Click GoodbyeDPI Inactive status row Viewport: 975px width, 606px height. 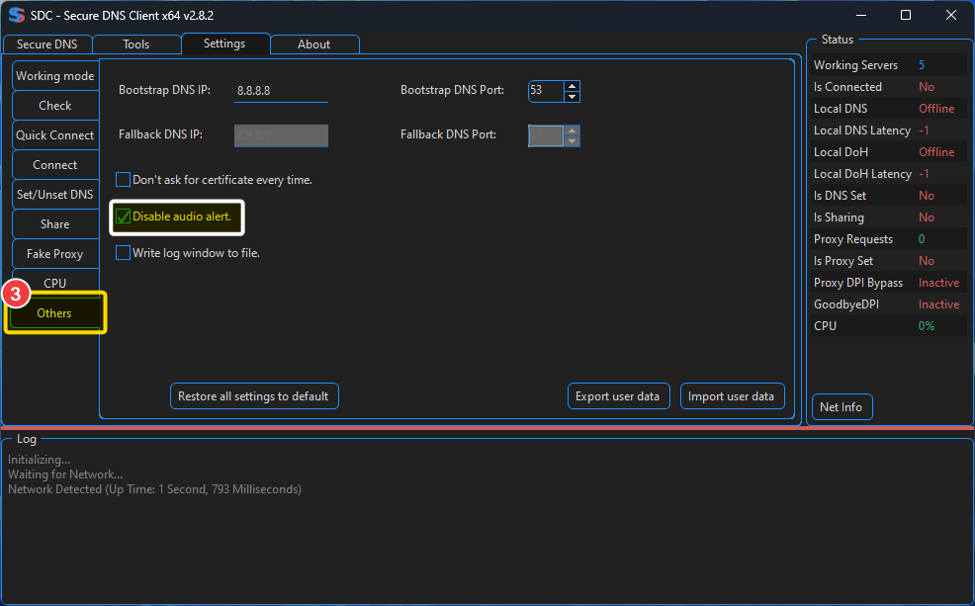point(889,303)
